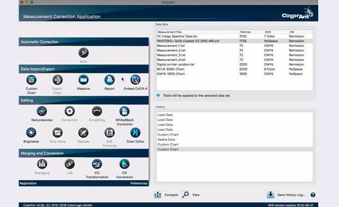Click the View magnifier icon
Screen dimensions: 339x207
point(185,194)
